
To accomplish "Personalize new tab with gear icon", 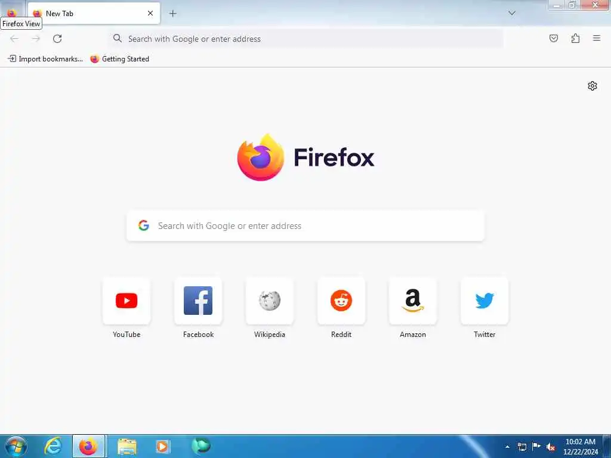I will pyautogui.click(x=593, y=86).
